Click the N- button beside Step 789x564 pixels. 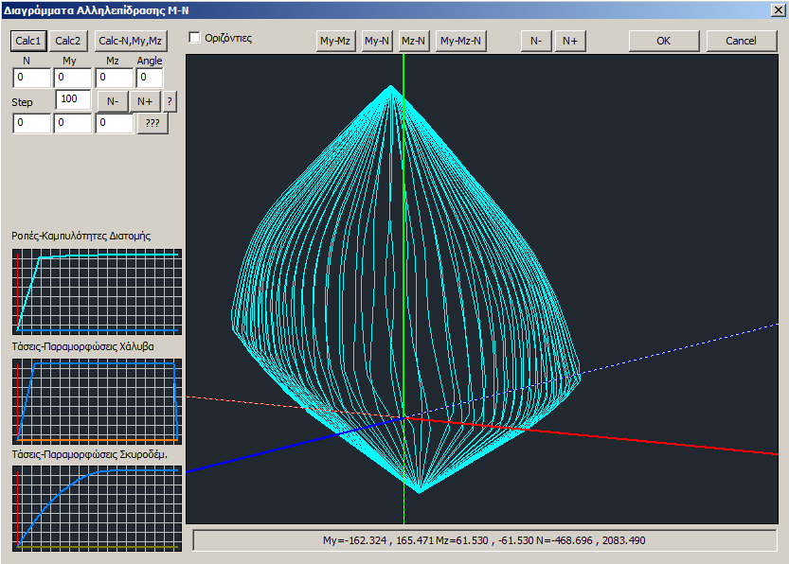(x=113, y=101)
